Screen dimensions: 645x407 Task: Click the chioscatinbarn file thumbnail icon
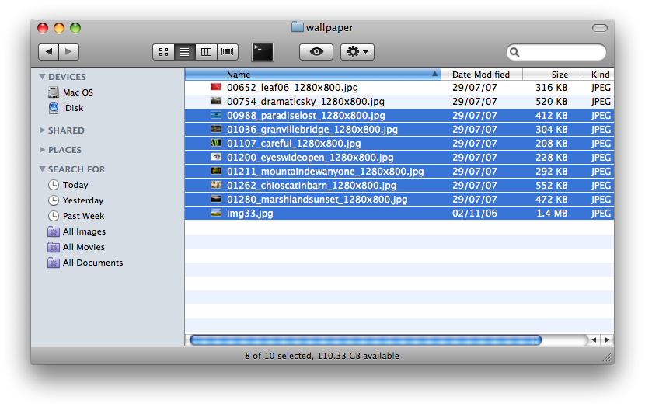click(x=216, y=185)
